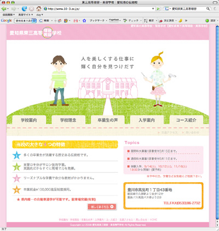Click the Google logo on the toolbar

[x=7, y=20]
